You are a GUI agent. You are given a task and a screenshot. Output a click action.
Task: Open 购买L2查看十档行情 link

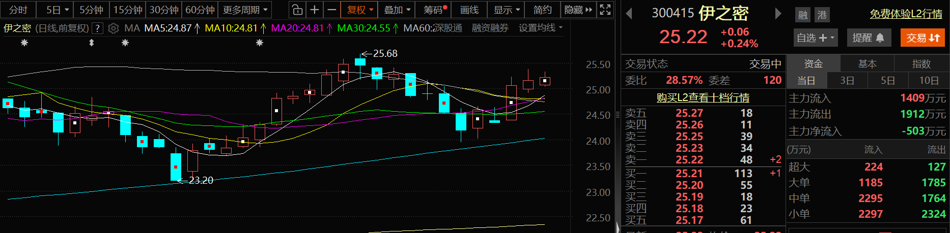(703, 97)
